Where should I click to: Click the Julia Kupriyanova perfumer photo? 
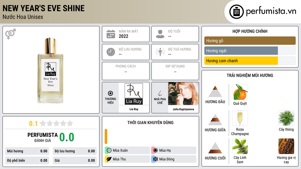click(183, 94)
